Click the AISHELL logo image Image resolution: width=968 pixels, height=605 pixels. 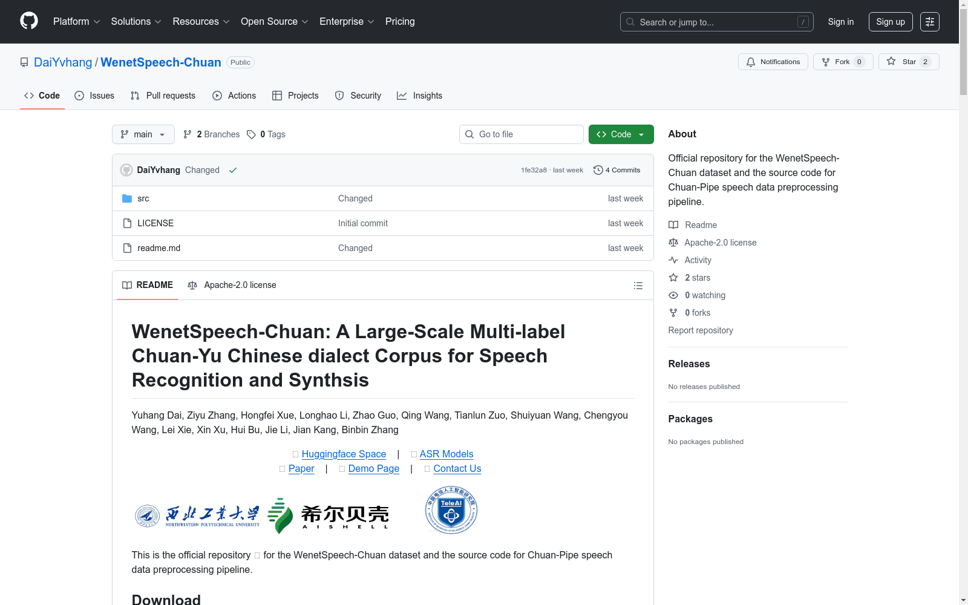click(x=328, y=516)
